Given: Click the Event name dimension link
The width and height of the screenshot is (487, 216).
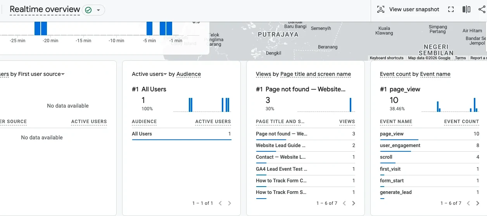Looking at the screenshot, I should 435,74.
